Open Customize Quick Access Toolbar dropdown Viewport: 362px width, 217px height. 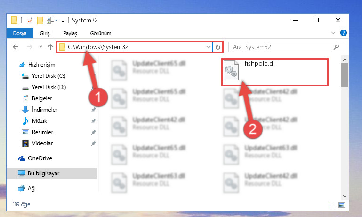(x=63, y=21)
